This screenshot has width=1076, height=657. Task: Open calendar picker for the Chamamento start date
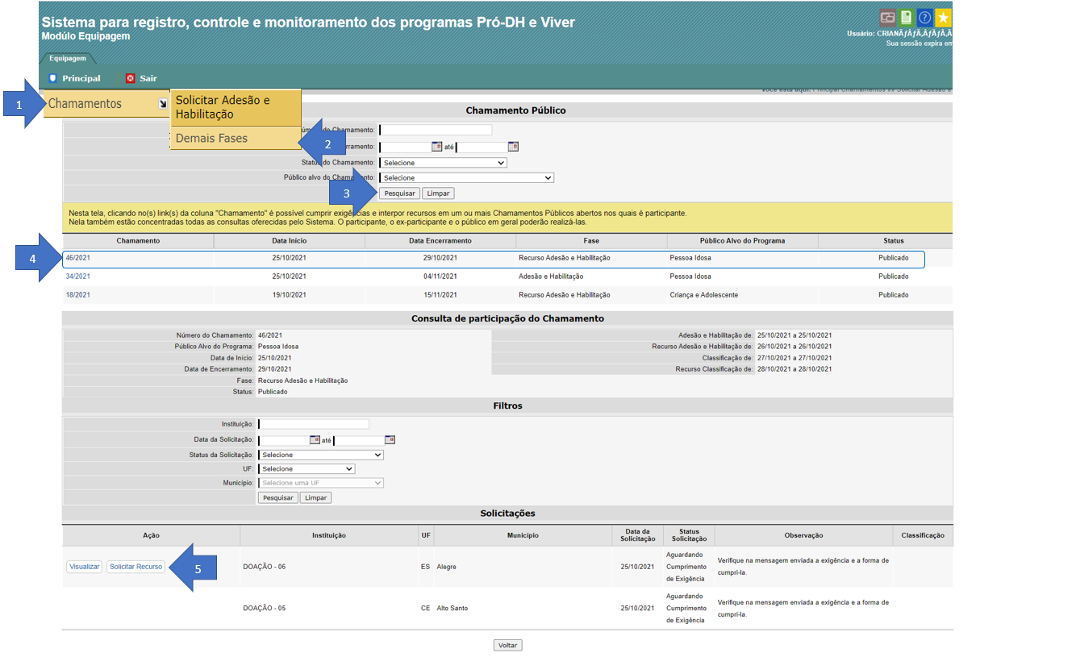point(436,147)
